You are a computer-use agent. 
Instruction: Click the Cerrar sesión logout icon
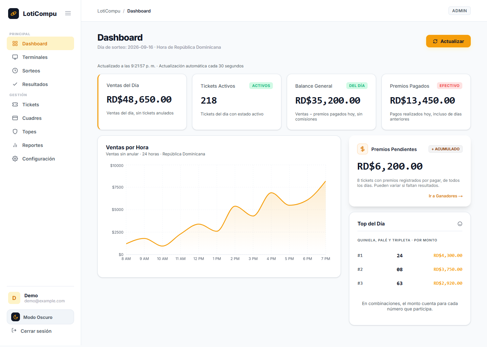[14, 330]
